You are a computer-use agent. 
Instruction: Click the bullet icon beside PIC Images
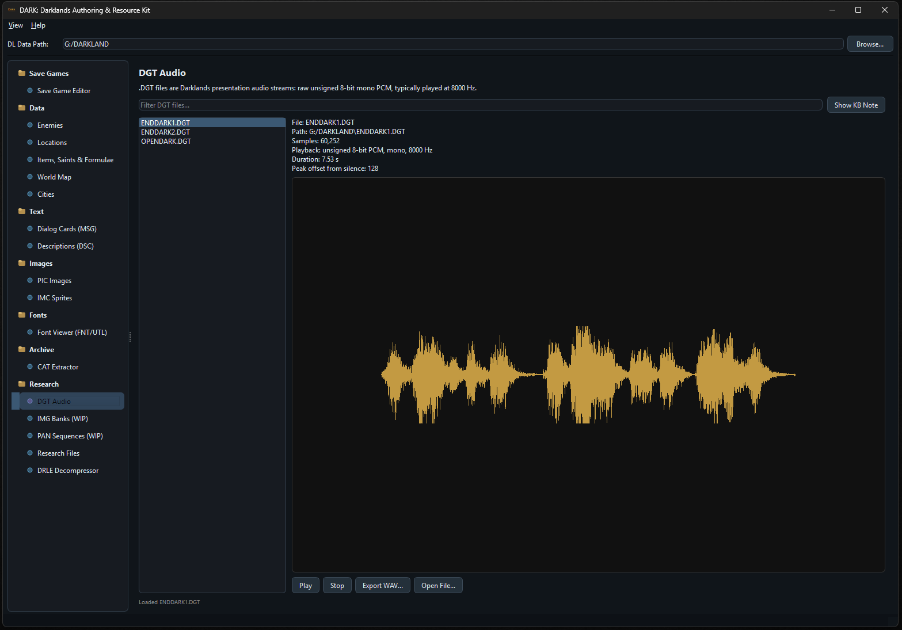(x=30, y=280)
